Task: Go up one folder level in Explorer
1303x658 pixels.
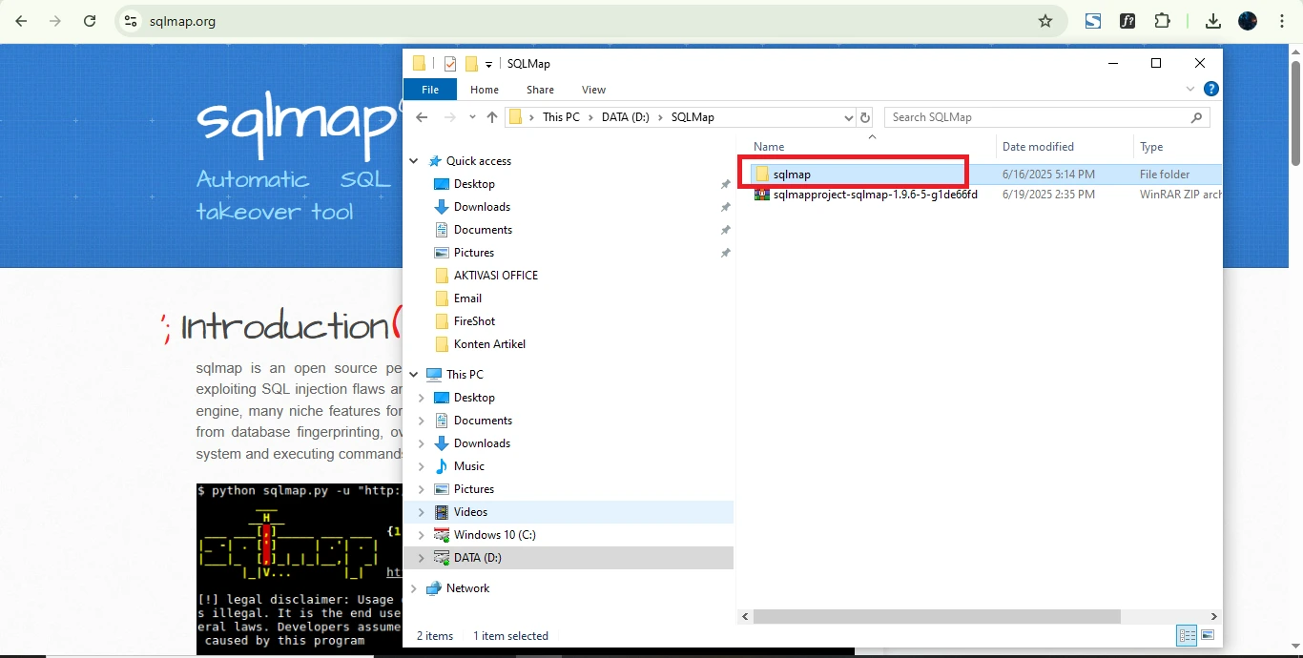Action: (492, 117)
